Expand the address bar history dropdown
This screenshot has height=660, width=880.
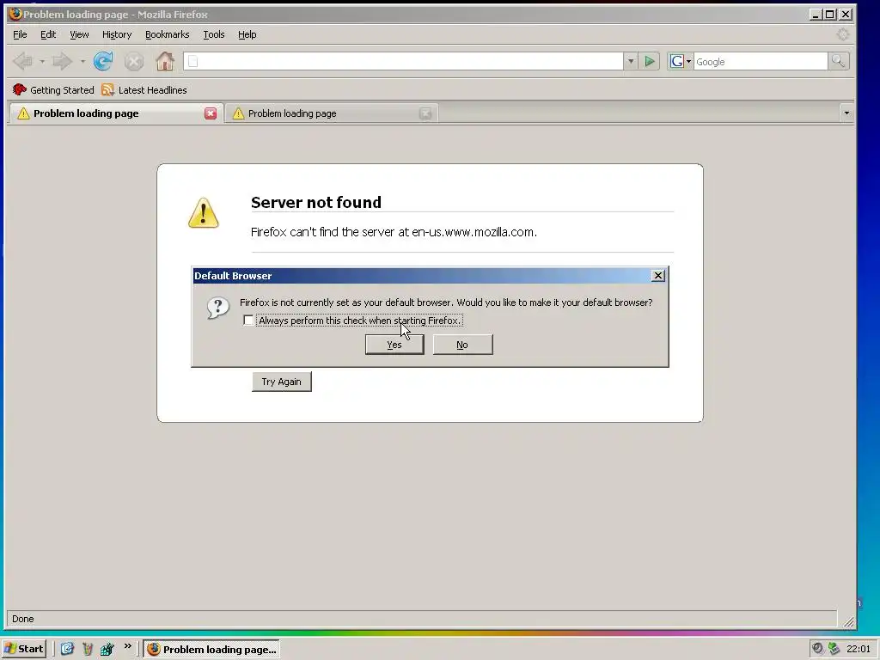[630, 61]
